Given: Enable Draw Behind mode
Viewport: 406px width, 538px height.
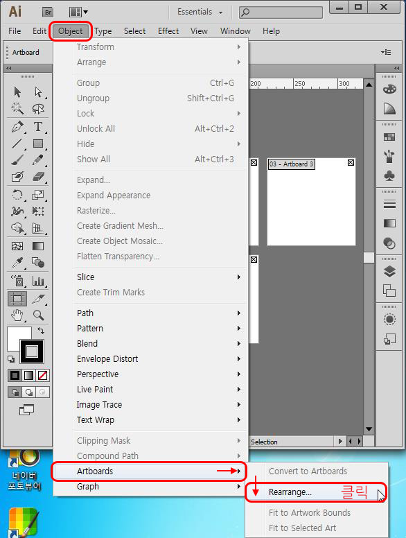Looking at the screenshot, I should [x=29, y=392].
